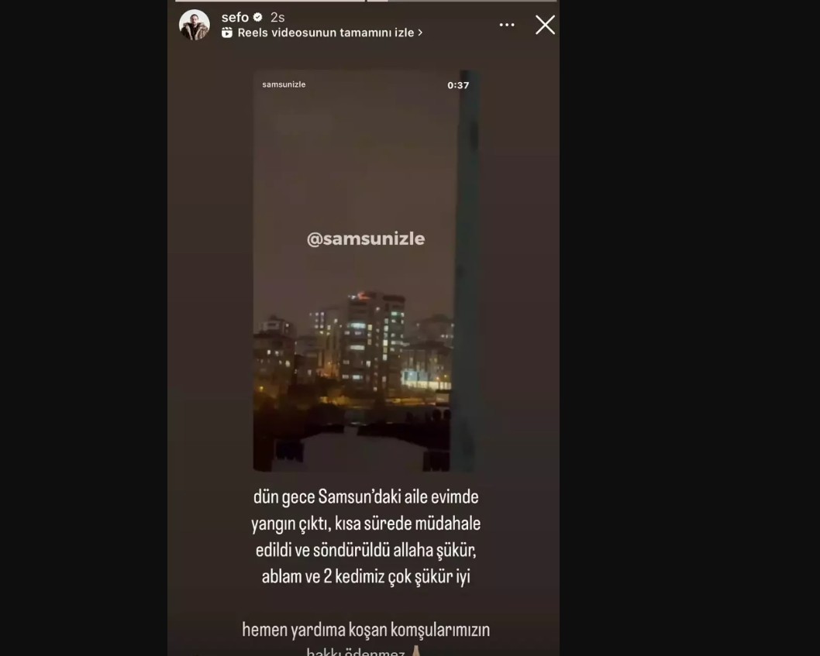Open the three-dot more options menu
The image size is (820, 656).
(507, 25)
